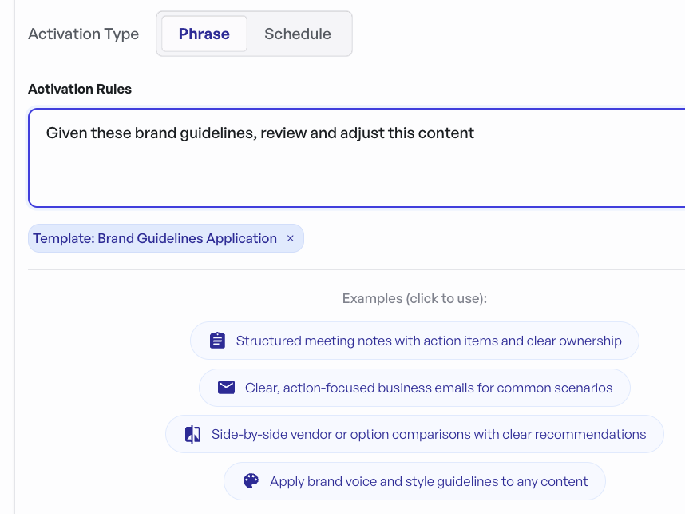Click the clipboard icon for meeting notes
The height and width of the screenshot is (514, 685).
click(217, 341)
